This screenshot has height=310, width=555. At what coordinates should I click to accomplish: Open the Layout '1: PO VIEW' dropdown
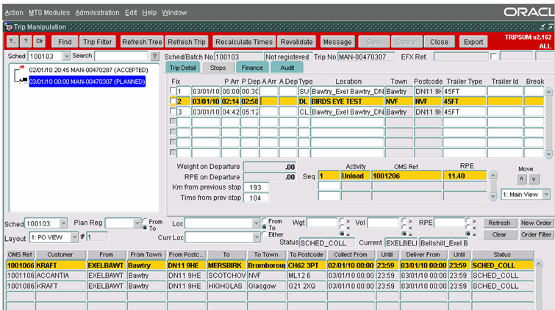(x=74, y=237)
